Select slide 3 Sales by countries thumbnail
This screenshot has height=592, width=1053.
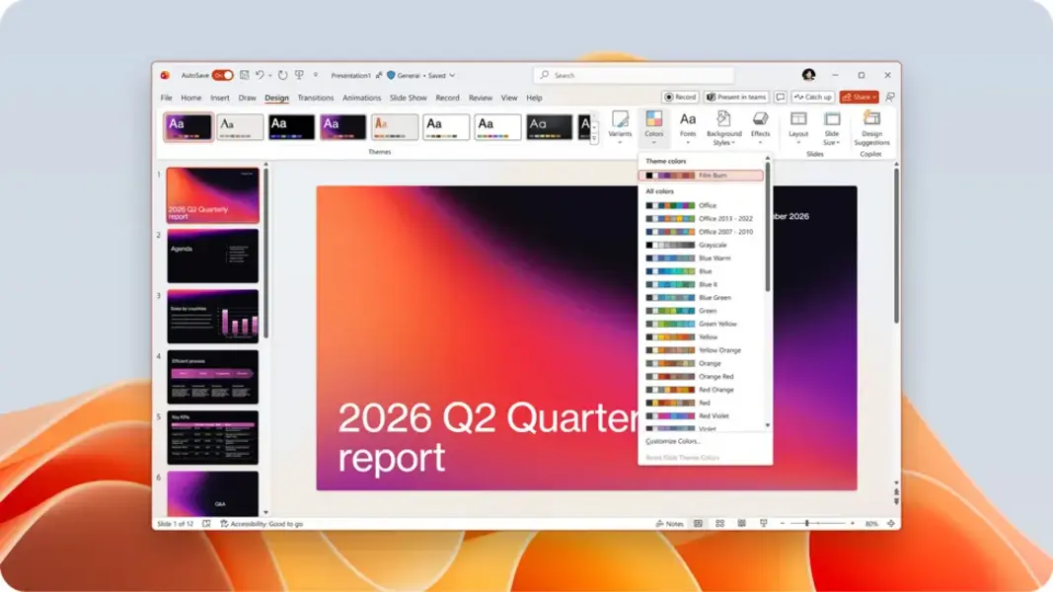tap(212, 316)
